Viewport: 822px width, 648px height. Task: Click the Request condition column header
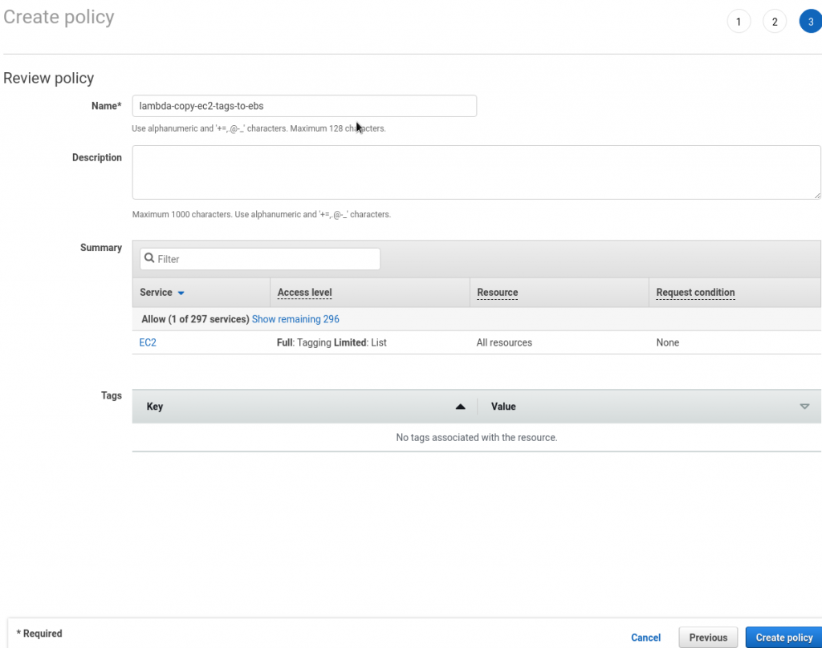pyautogui.click(x=695, y=293)
